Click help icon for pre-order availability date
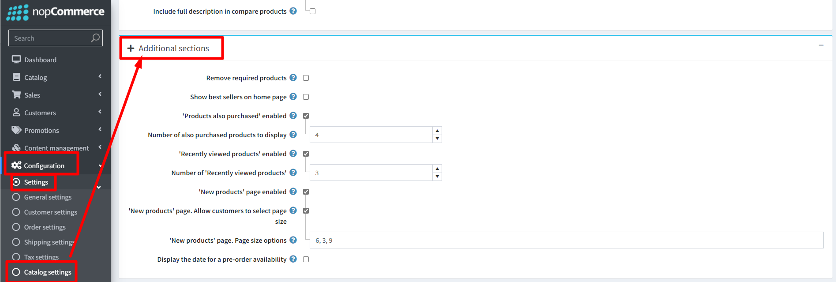The image size is (836, 282). click(293, 259)
